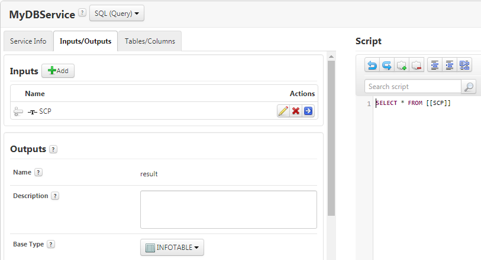Click the SCP input name
Viewport: 481px width, 260px height.
coord(45,111)
